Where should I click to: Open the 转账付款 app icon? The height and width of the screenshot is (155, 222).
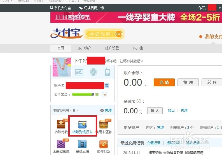[61, 124]
